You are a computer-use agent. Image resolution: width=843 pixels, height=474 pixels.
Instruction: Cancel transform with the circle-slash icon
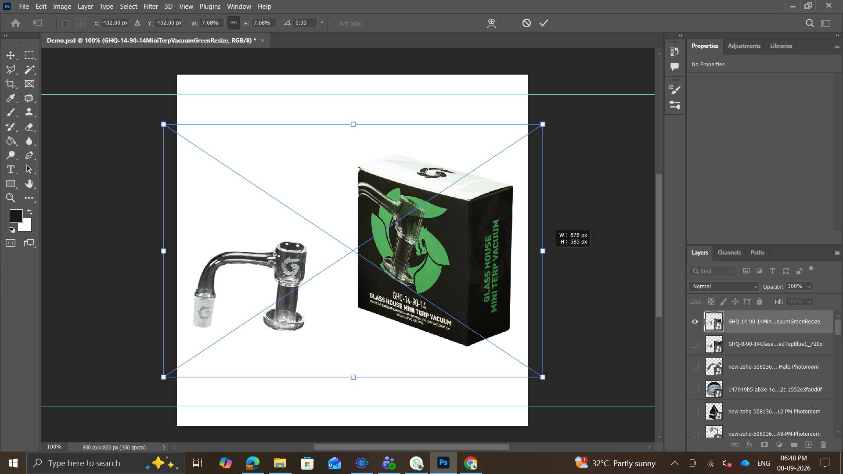[526, 23]
